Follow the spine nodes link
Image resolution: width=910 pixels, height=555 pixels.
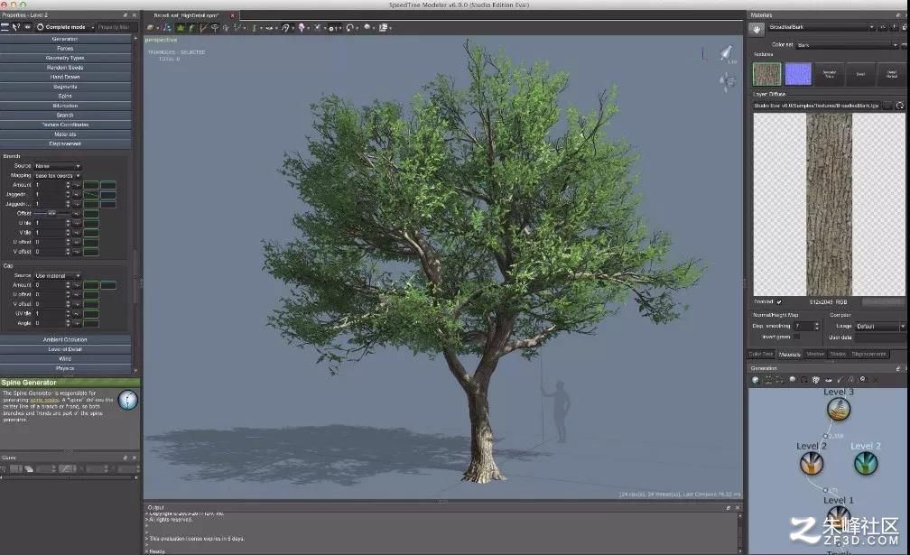[45, 400]
